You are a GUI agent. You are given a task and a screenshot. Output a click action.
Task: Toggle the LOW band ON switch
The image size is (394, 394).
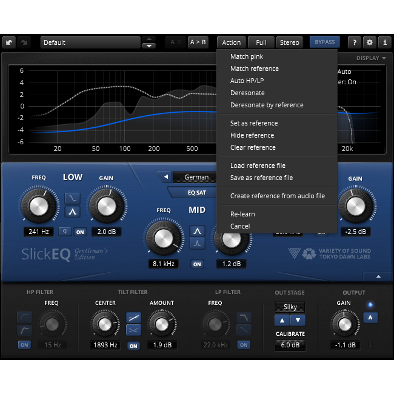click(x=80, y=232)
